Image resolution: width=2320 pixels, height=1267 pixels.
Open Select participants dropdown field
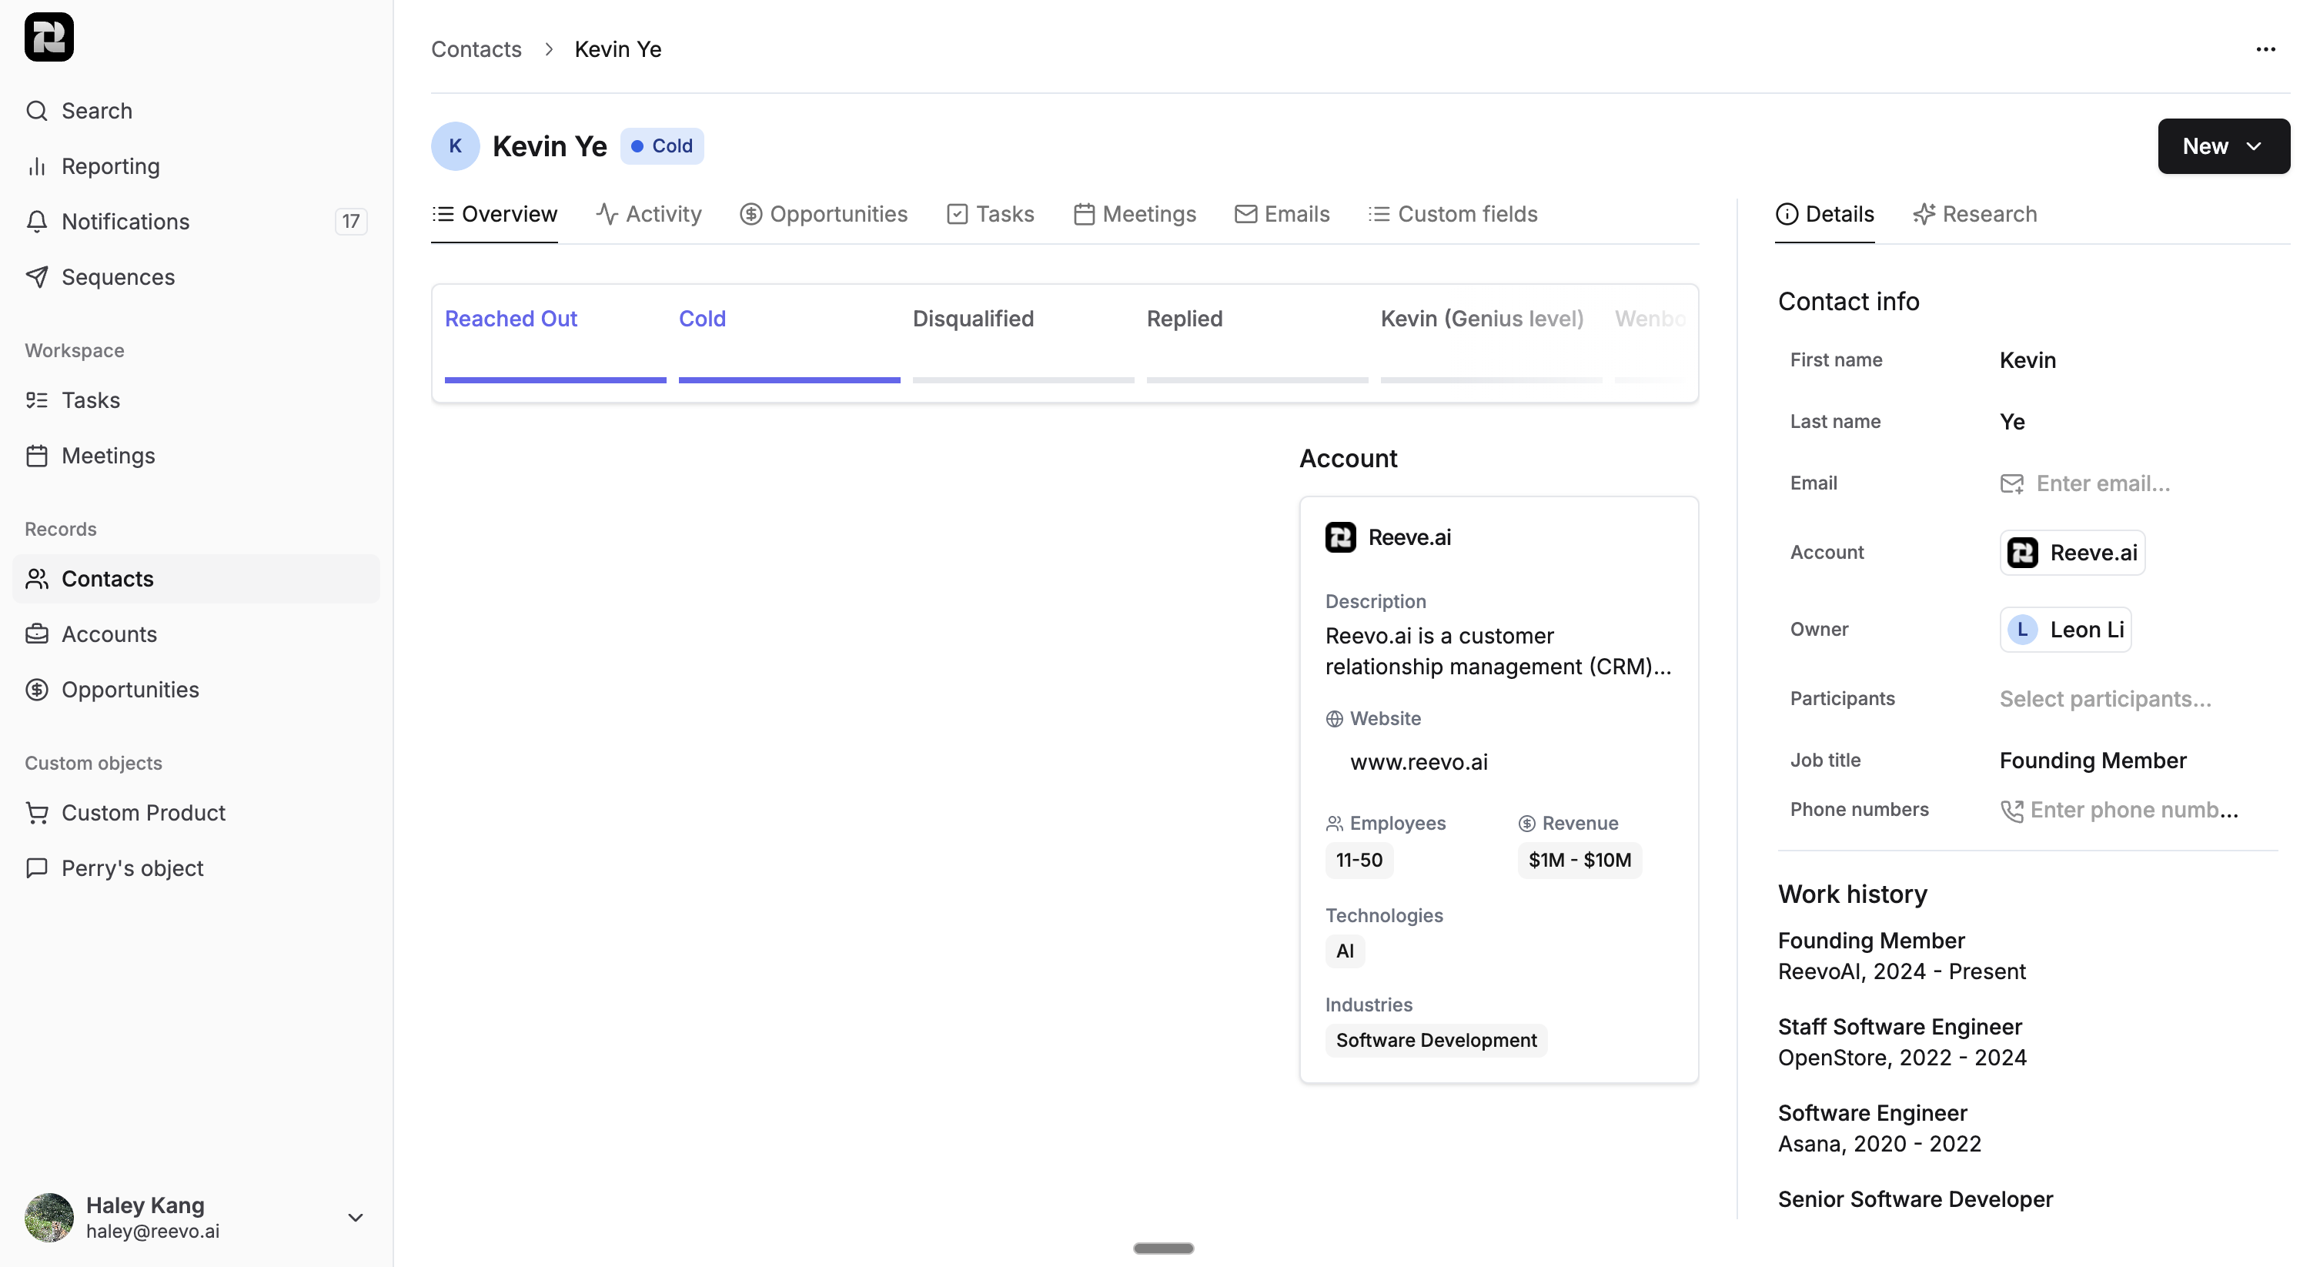pos(2104,699)
